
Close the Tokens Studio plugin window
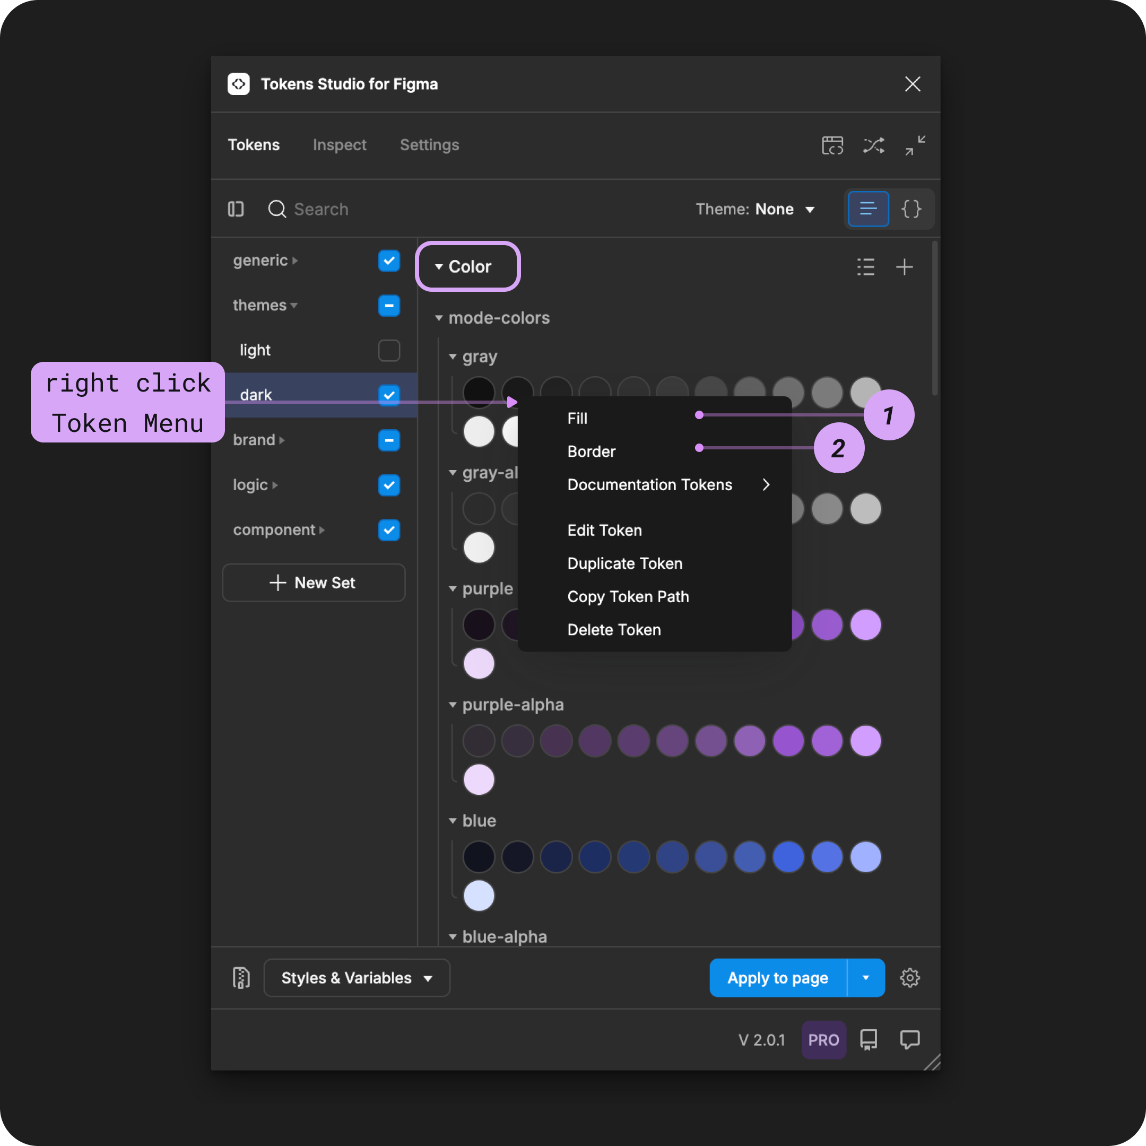(913, 84)
